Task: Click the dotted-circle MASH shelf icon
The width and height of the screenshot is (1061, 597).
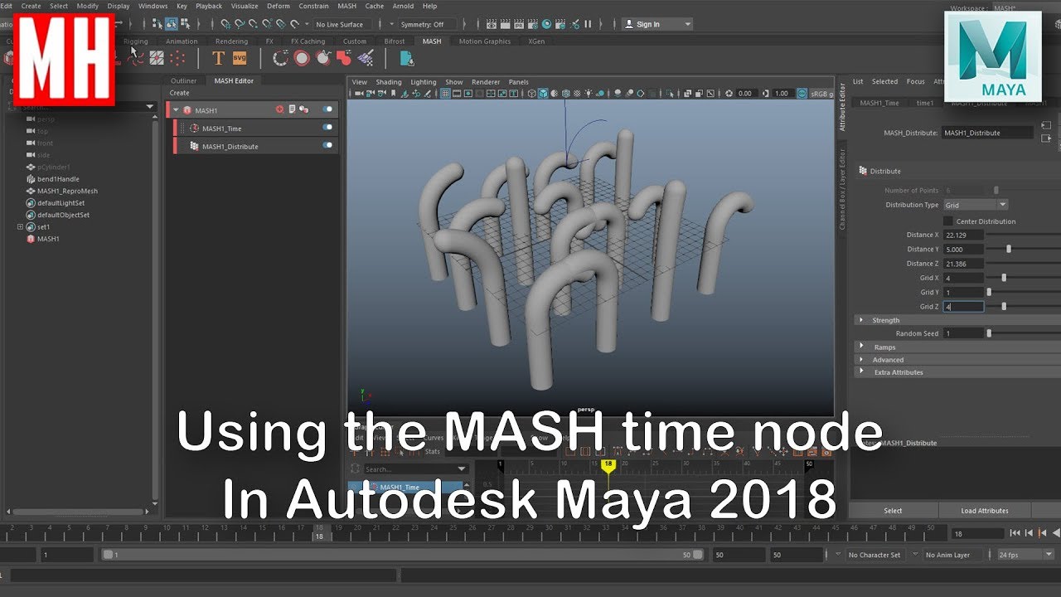Action: [x=281, y=58]
